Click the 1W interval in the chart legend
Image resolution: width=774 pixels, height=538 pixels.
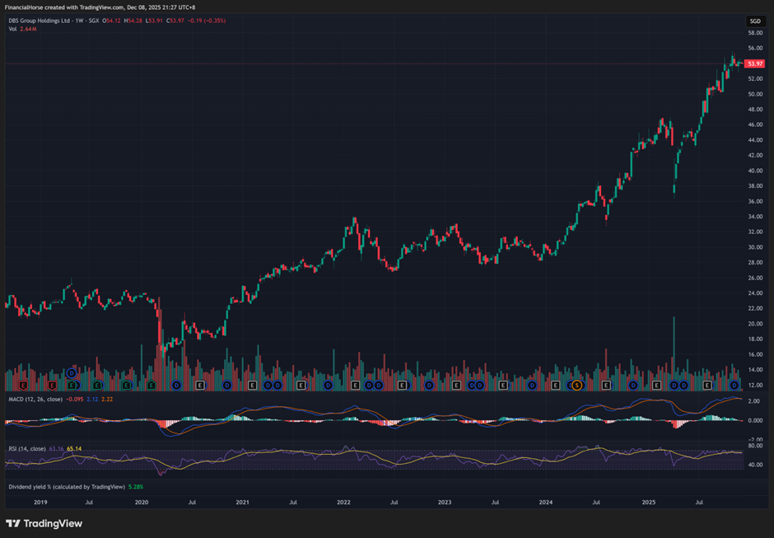click(x=81, y=21)
